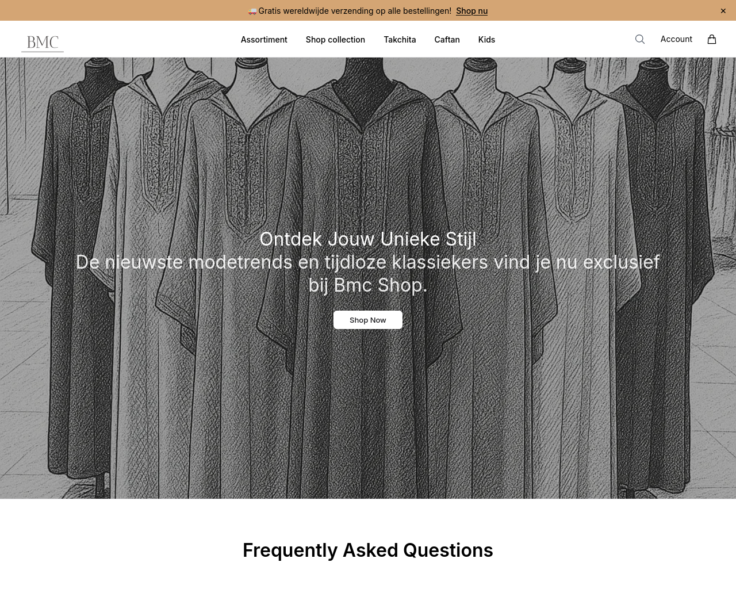Image resolution: width=736 pixels, height=589 pixels.
Task: Click the delivery truck emoji in announcement
Action: click(252, 11)
